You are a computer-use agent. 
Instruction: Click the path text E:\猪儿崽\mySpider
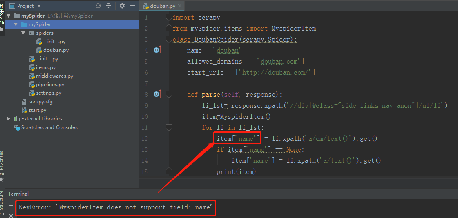70,16
